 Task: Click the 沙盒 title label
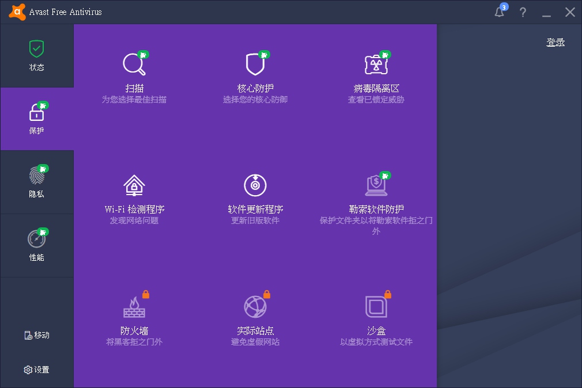pos(376,330)
